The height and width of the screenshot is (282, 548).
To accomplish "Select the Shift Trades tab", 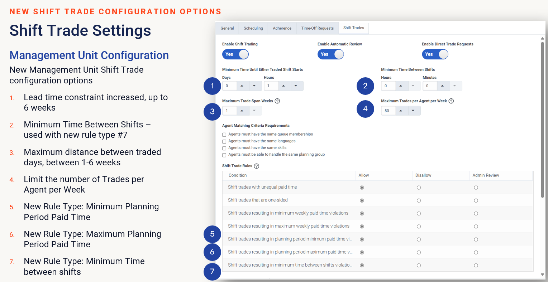I will pos(354,28).
